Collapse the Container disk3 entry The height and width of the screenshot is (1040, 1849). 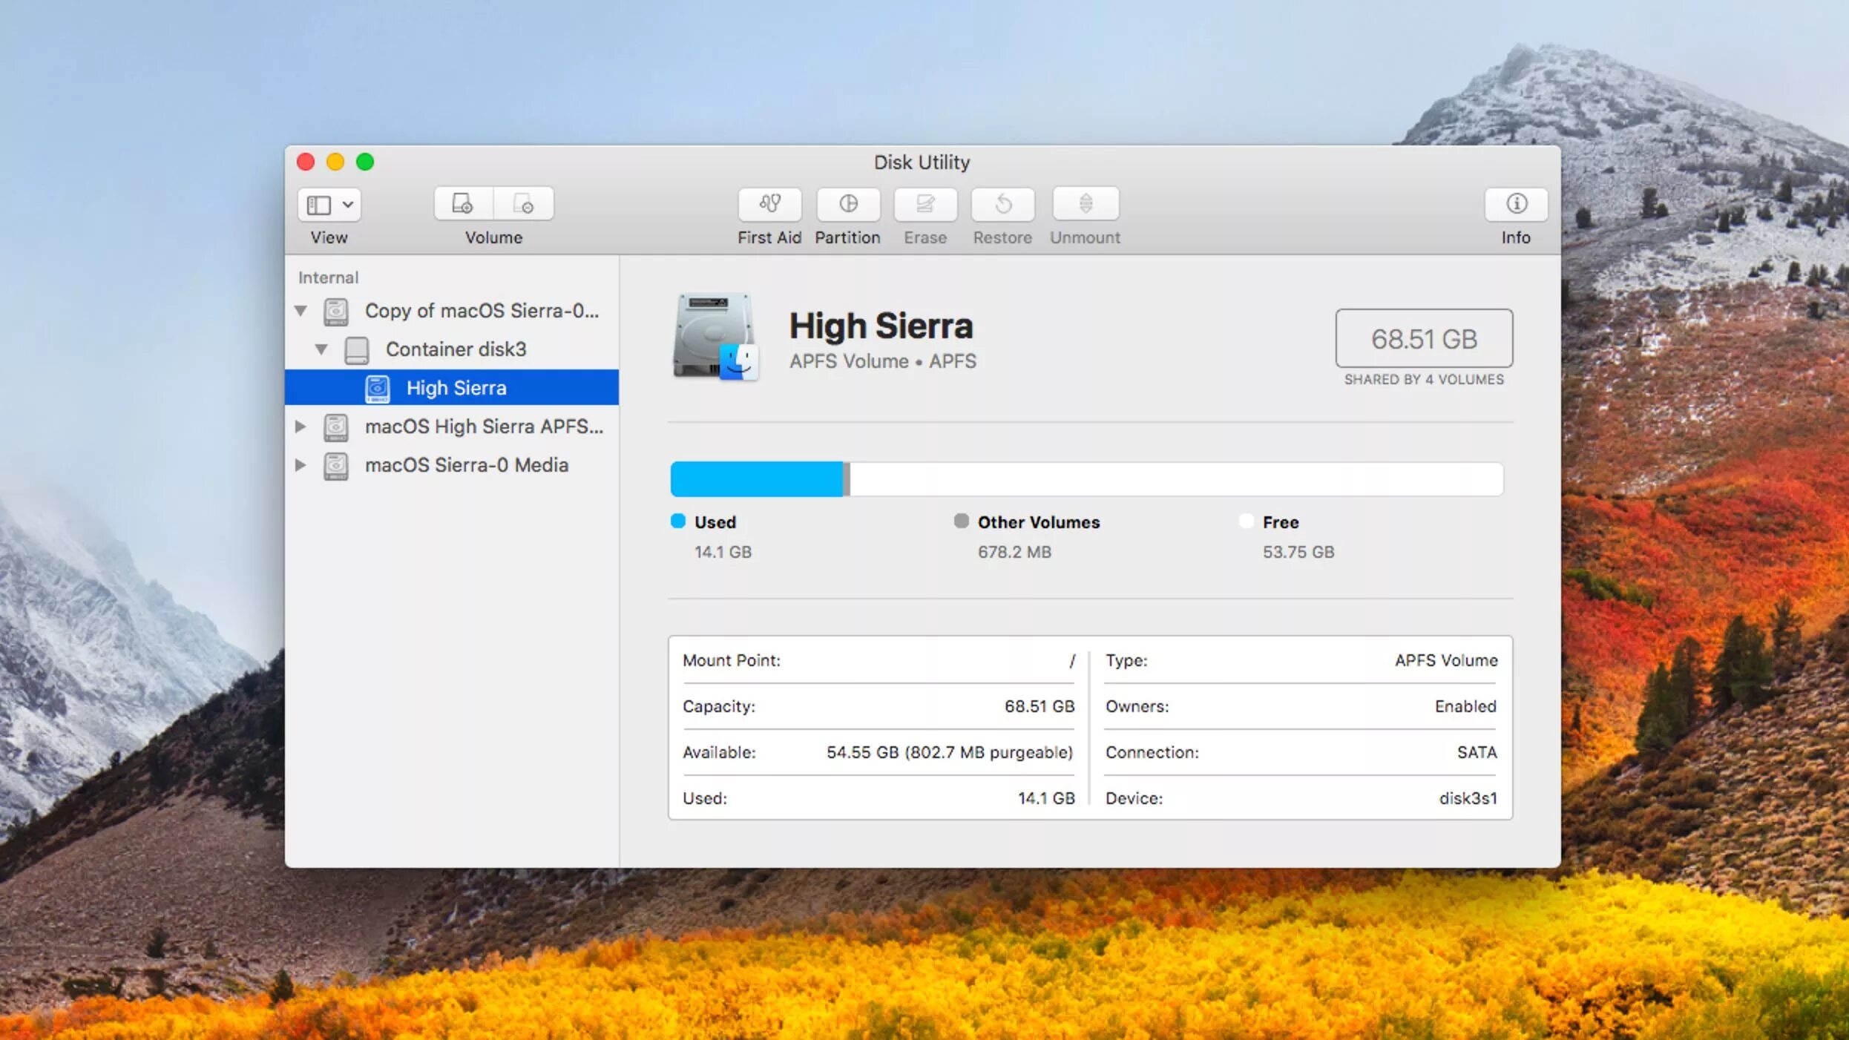pyautogui.click(x=321, y=349)
